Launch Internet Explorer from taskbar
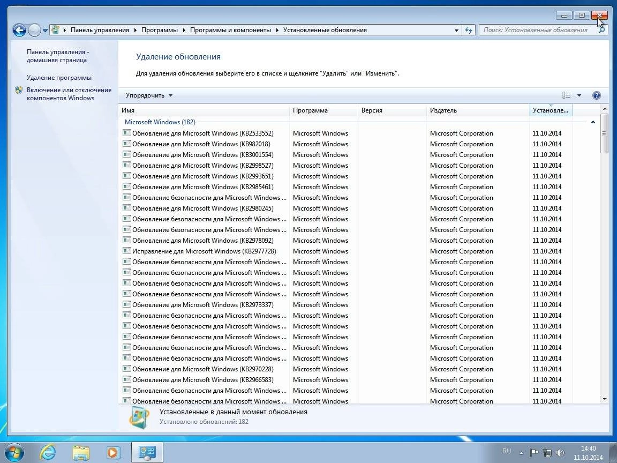This screenshot has height=463, width=617. [48, 452]
